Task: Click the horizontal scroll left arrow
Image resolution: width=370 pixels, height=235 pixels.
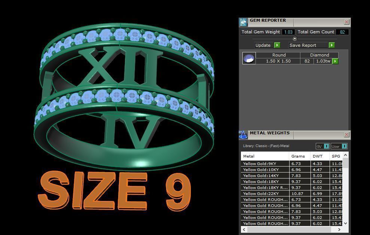Action: [244, 229]
